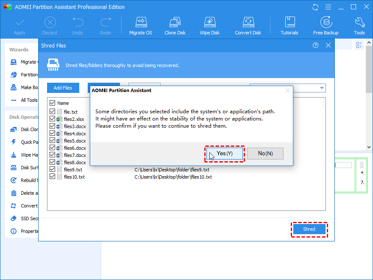The image size is (373, 280).
Task: Select Partition wizard in sidebar
Action: 24,75
